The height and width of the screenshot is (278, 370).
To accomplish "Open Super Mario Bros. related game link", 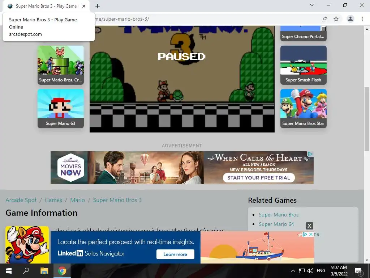I will coord(279,215).
